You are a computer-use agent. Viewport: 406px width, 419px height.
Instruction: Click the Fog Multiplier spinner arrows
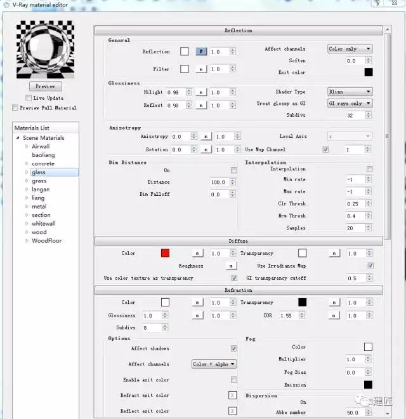coord(368,359)
